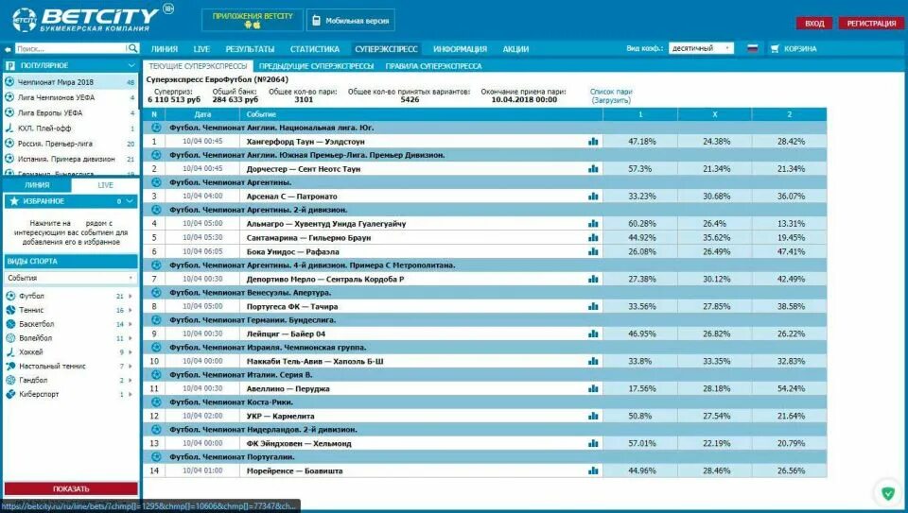Click the РЕГИСТРАЦИЯ button
The height and width of the screenshot is (513, 908).
[871, 24]
